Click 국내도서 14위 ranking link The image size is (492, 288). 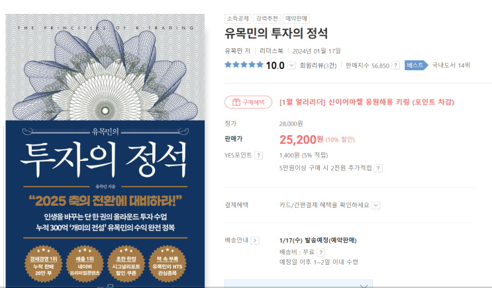pos(451,66)
